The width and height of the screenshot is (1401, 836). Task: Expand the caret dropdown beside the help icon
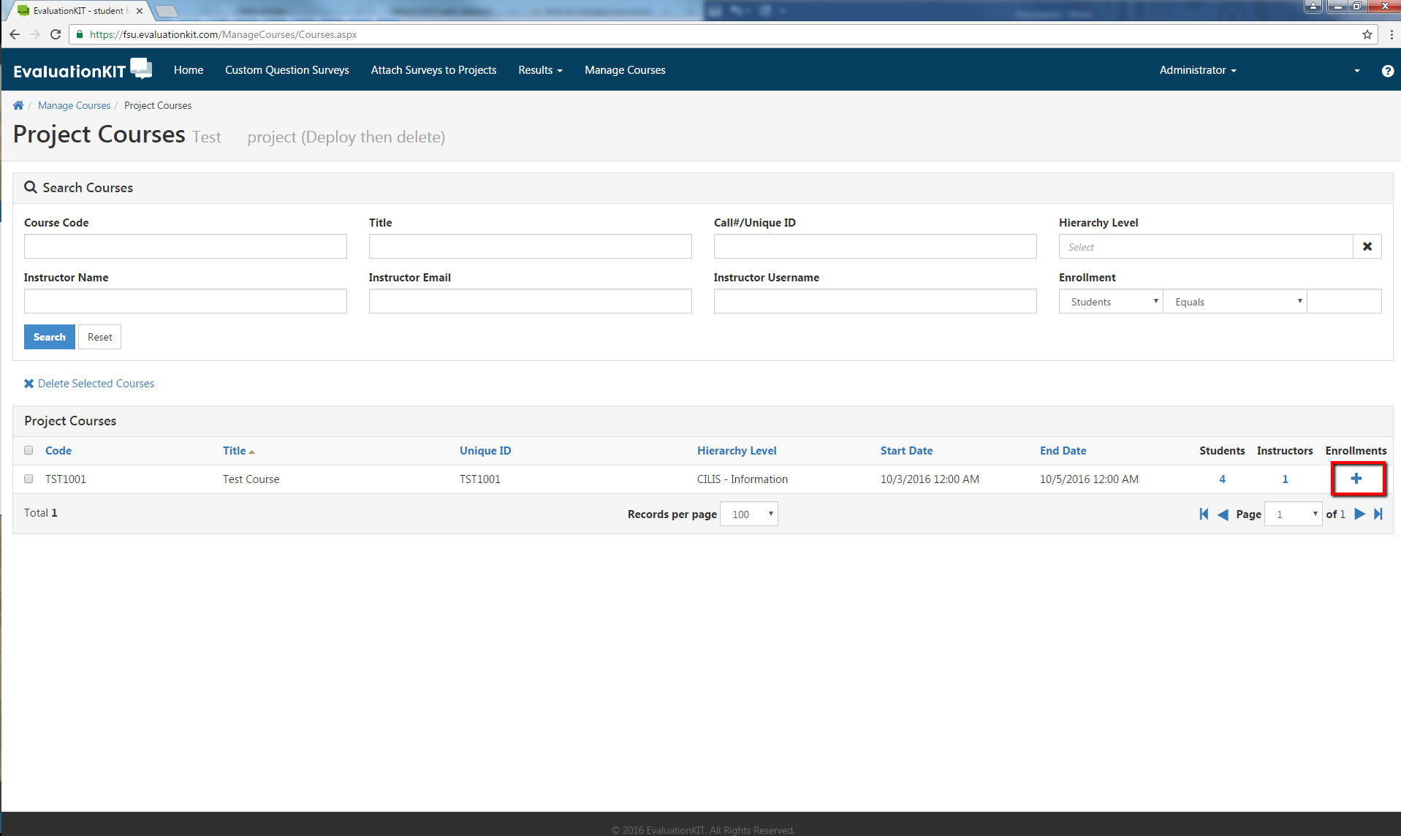coord(1357,71)
